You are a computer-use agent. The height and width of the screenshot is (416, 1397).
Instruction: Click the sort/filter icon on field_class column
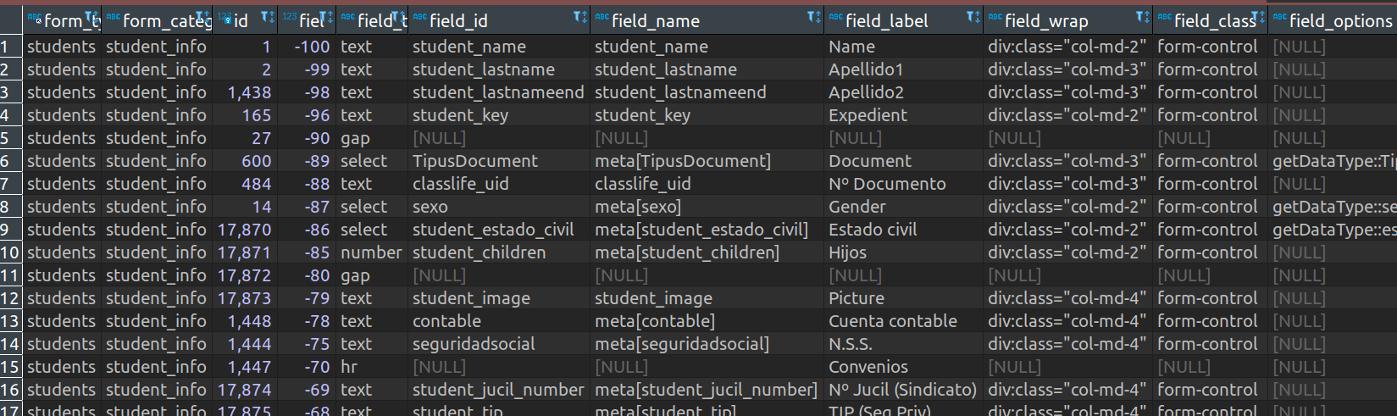point(1258,18)
